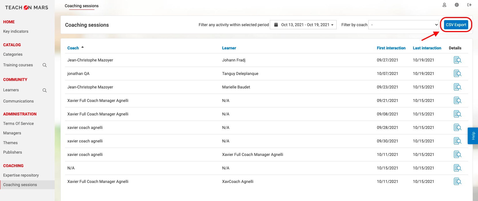Image resolution: width=478 pixels, height=201 pixels.
Task: Click the CSV Export button
Action: (456, 25)
